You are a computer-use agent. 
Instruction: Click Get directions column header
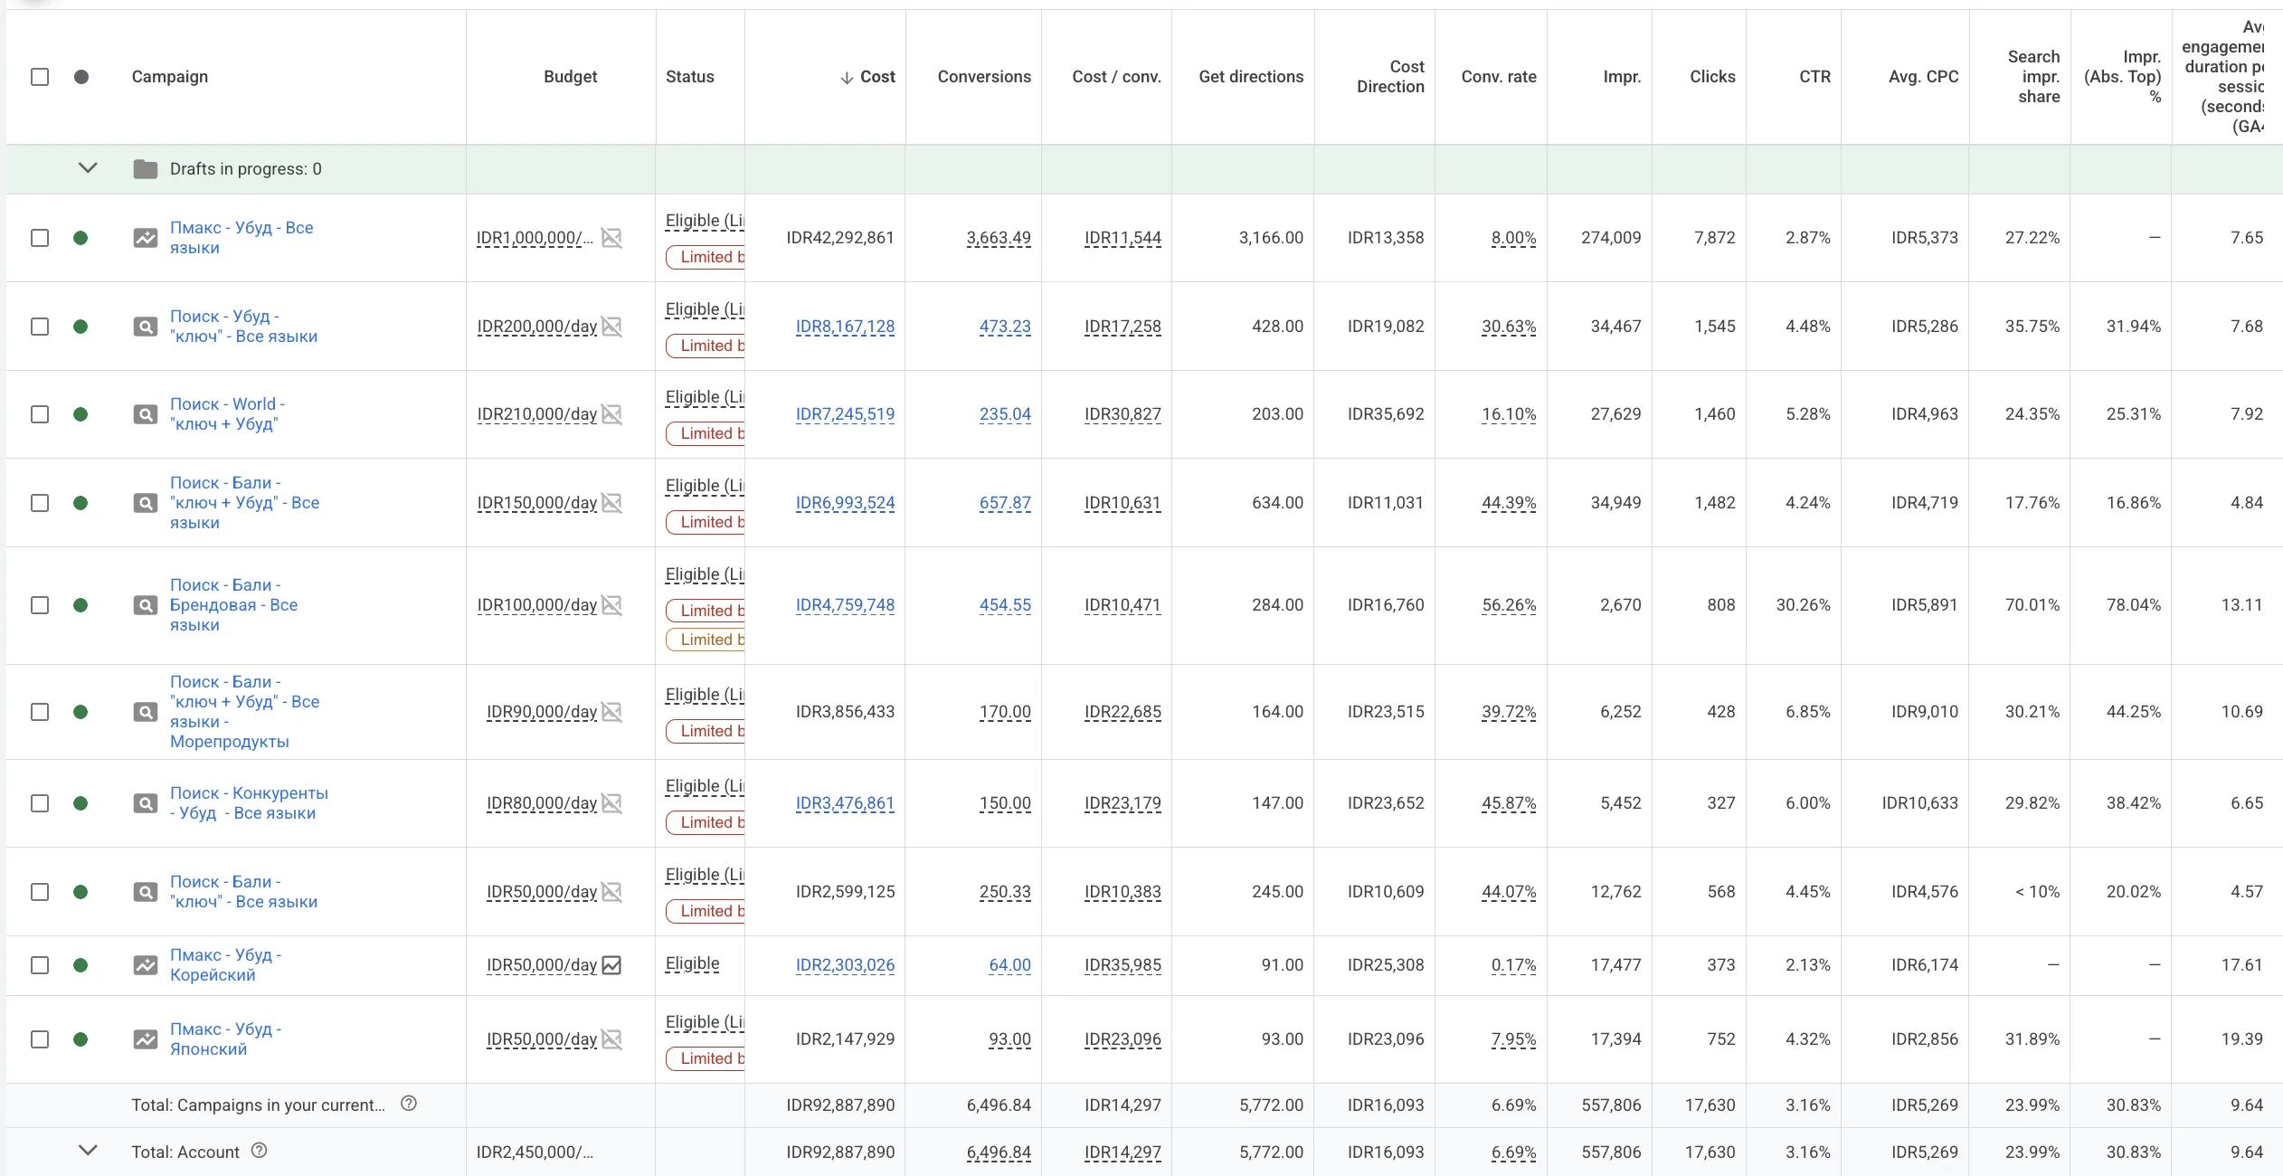click(1251, 77)
